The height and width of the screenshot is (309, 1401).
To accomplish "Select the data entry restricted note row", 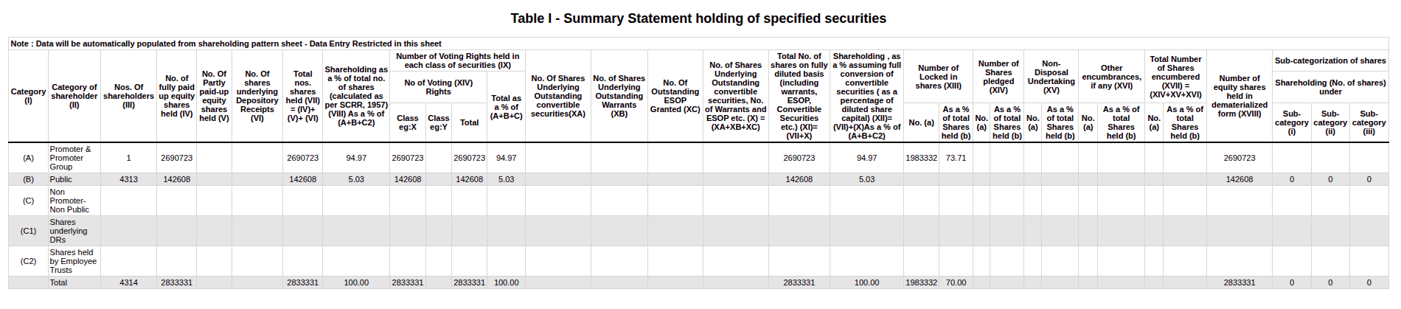I will pyautogui.click(x=226, y=44).
